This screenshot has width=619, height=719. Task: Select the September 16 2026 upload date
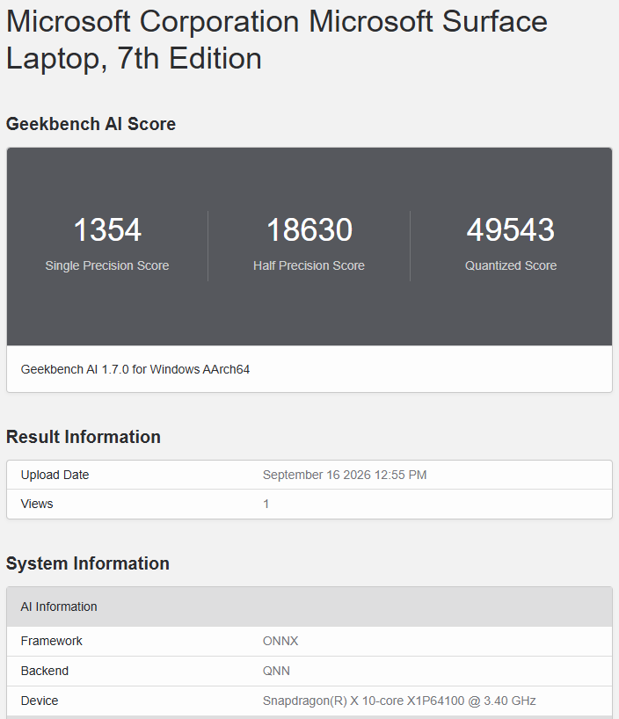pos(345,475)
